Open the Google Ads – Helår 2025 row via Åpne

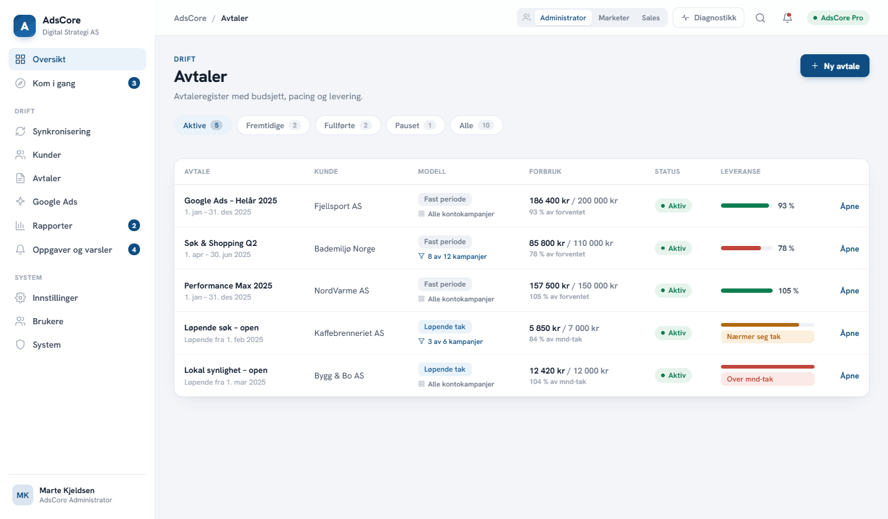pyautogui.click(x=849, y=206)
